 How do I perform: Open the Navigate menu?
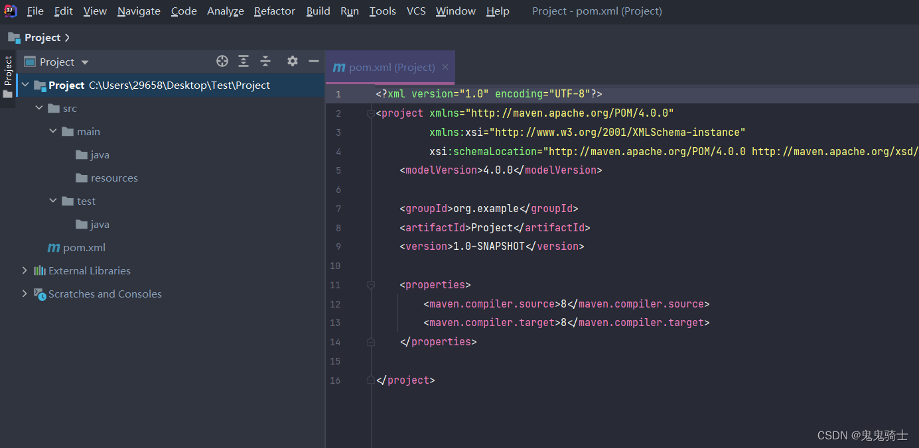(139, 11)
